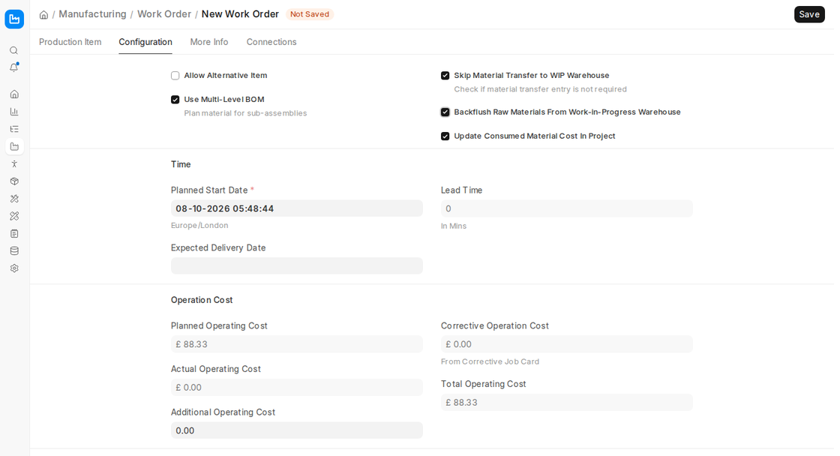Click the Operation Cost section heading
The image size is (840, 456).
(x=202, y=300)
